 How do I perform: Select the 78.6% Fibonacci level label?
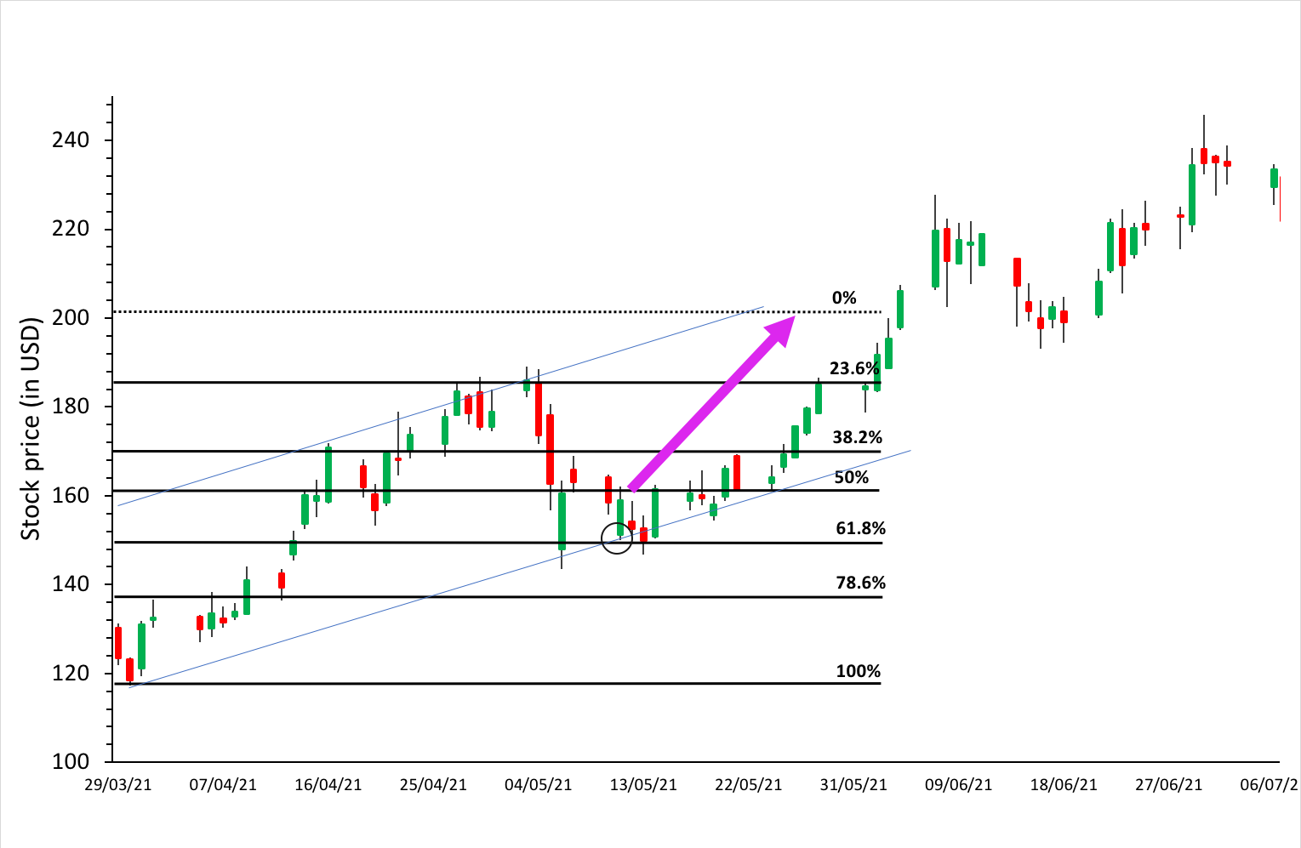[x=861, y=583]
